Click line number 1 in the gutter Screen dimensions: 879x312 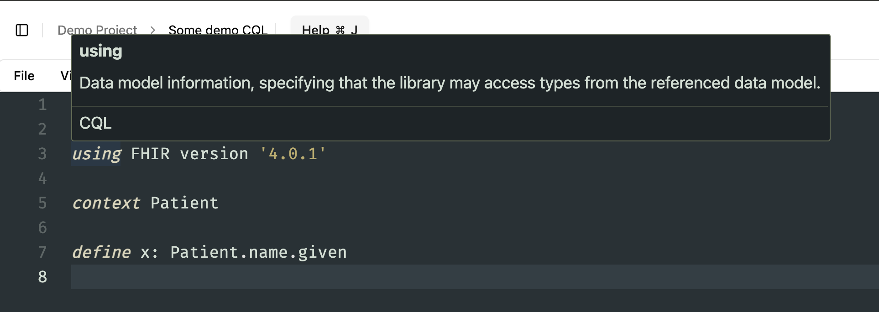42,104
